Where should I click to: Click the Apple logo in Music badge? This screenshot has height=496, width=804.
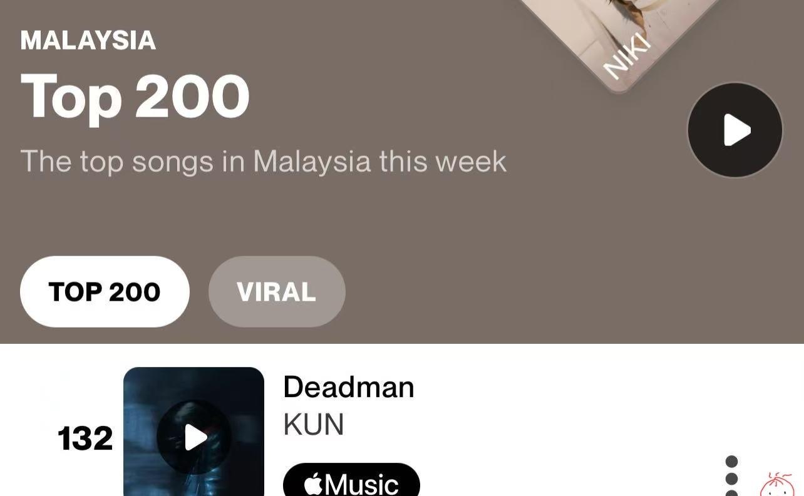[x=313, y=484]
